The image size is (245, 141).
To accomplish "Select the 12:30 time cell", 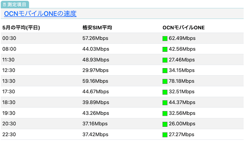I will [x=9, y=70].
